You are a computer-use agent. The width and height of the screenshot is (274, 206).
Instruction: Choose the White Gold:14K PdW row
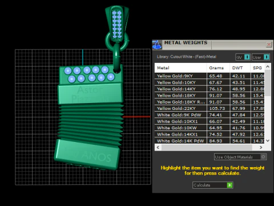[x=209, y=141]
